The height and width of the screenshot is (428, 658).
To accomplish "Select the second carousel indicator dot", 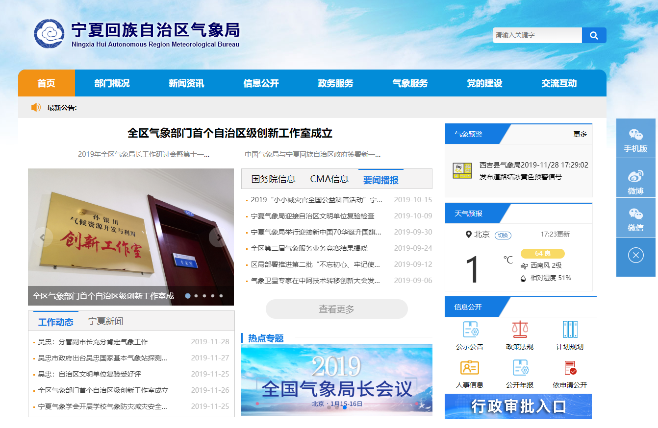I will coord(196,296).
